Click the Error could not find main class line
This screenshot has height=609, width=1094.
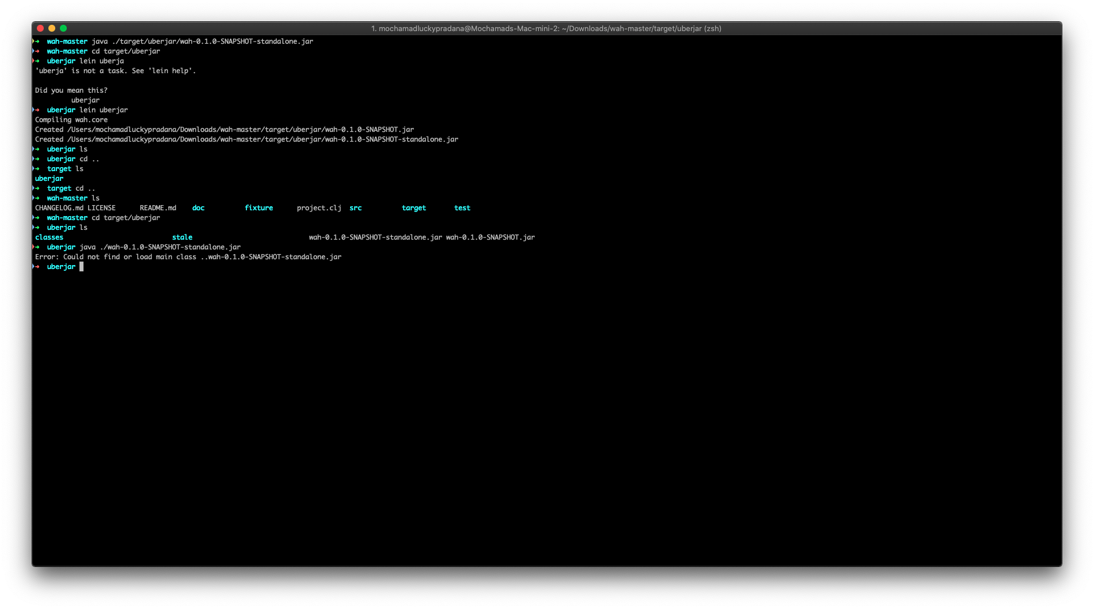coord(188,256)
